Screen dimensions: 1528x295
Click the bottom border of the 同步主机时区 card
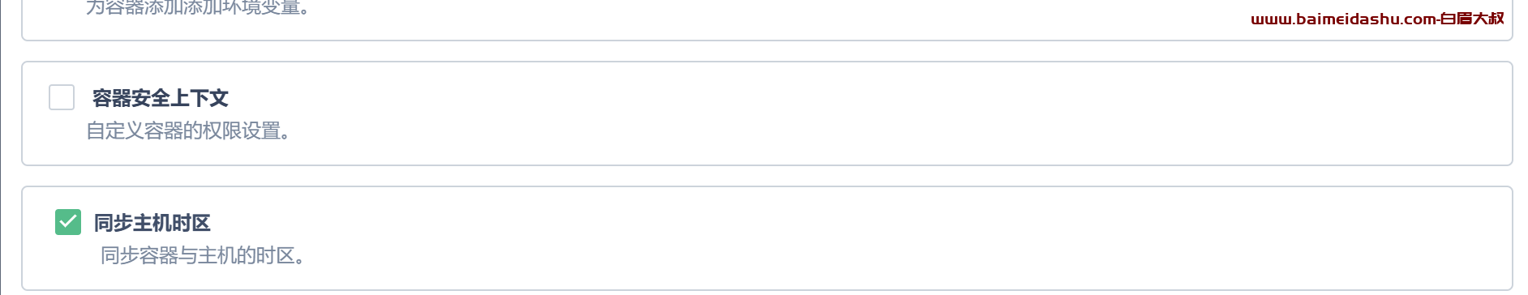click(766, 290)
